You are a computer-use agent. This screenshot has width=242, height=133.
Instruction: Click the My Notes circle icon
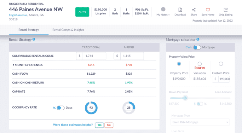(x=163, y=10)
